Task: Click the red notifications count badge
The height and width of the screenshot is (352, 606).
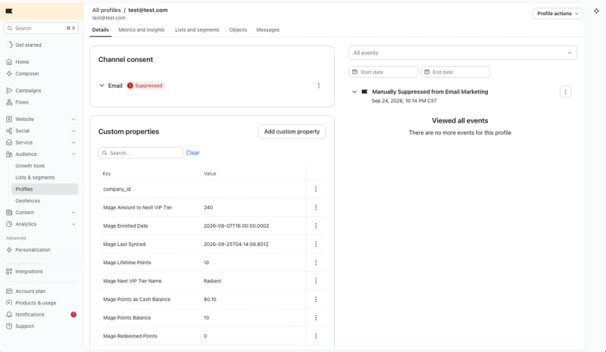Action: click(x=73, y=314)
